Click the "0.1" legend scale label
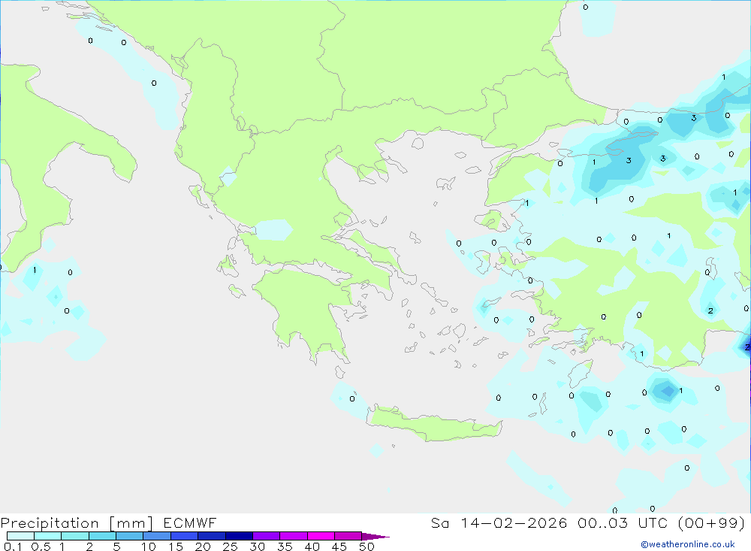 coord(13,546)
